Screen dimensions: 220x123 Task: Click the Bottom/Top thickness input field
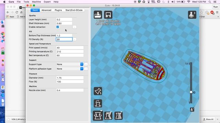coord(64,36)
